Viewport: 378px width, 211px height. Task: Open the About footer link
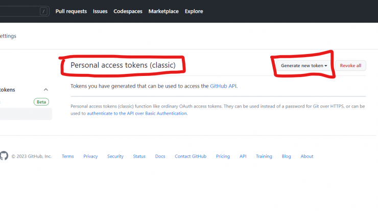pyautogui.click(x=307, y=156)
